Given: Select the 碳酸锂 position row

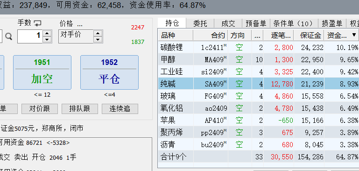Looking at the screenshot, I should 259,48.
